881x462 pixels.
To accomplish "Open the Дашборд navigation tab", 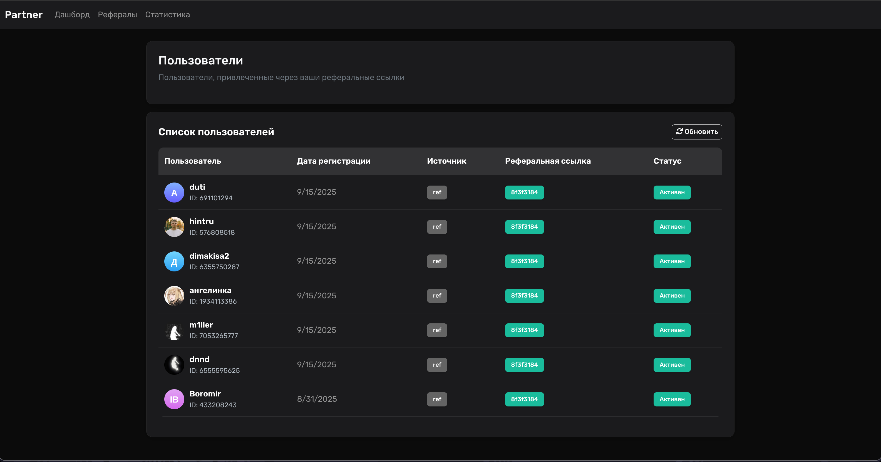I will [x=72, y=15].
